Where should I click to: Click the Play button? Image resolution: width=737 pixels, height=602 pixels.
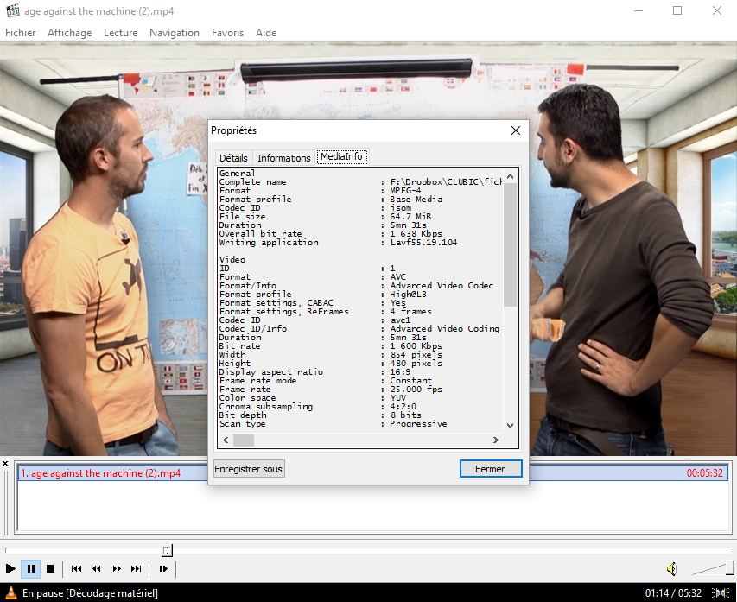10,568
